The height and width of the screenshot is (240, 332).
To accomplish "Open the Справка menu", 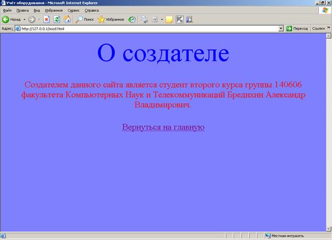I will [x=92, y=10].
